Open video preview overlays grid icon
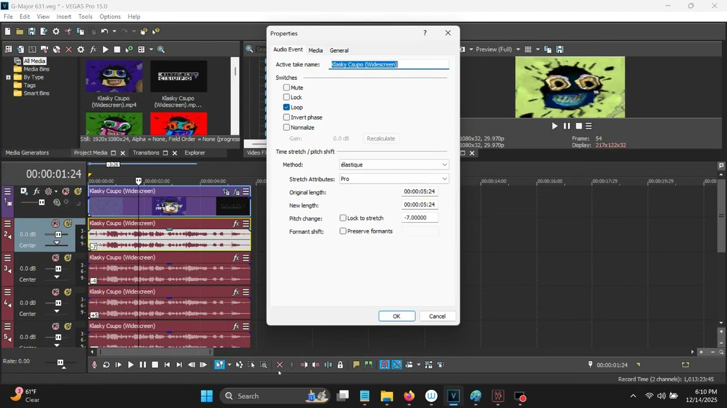The width and height of the screenshot is (727, 408). (x=528, y=49)
